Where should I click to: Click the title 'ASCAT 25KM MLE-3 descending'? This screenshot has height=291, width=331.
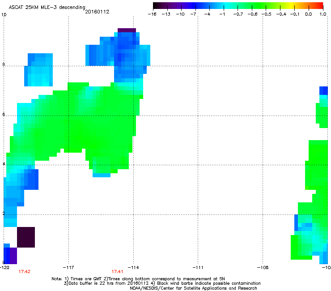(47, 7)
